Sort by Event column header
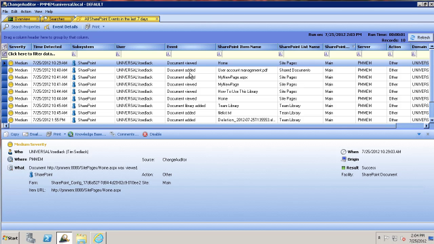The height and width of the screenshot is (244, 434). 191,47
